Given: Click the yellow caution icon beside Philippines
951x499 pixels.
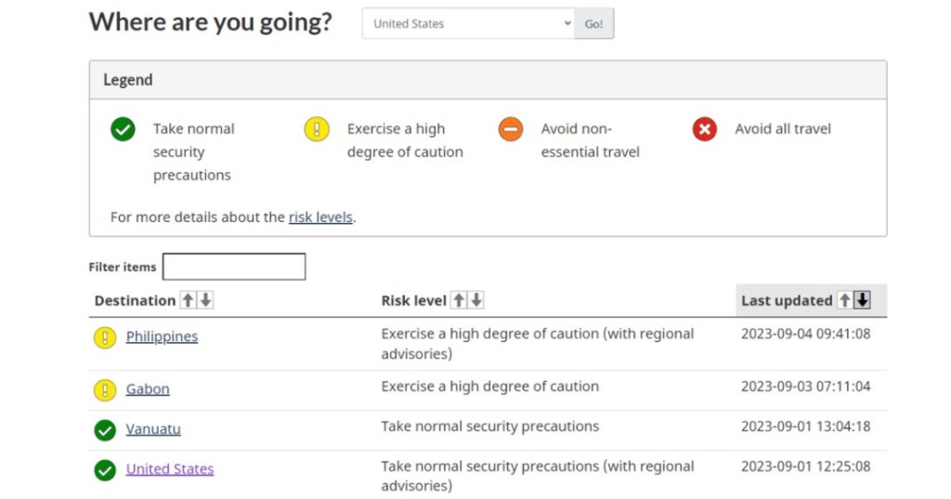Looking at the screenshot, I should click(105, 337).
